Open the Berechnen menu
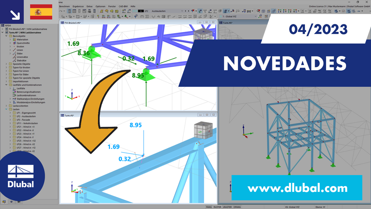The height and width of the screenshot is (209, 371). (64, 7)
